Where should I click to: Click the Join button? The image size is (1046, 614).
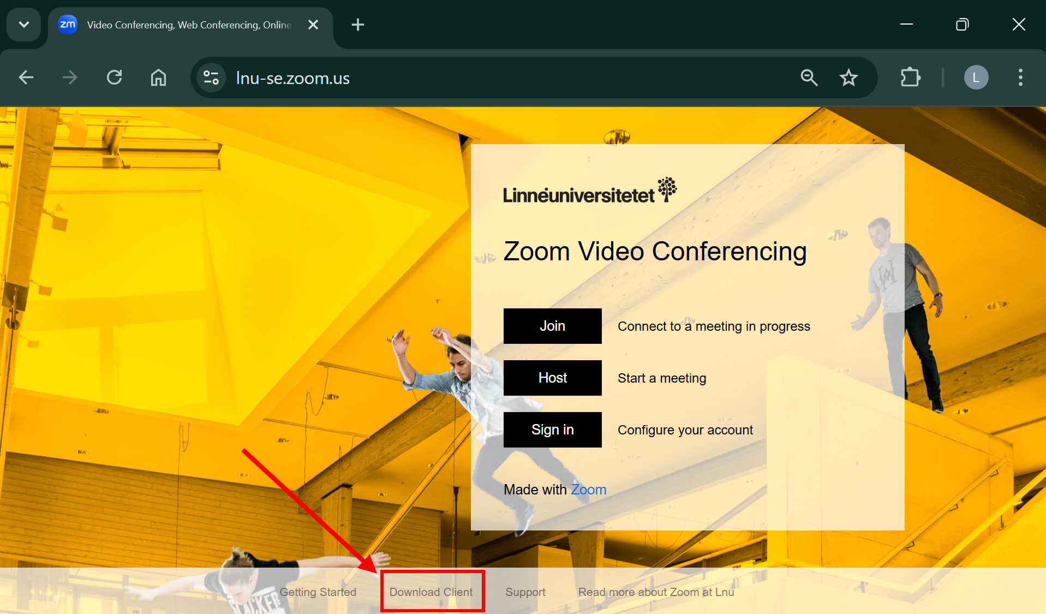tap(552, 326)
